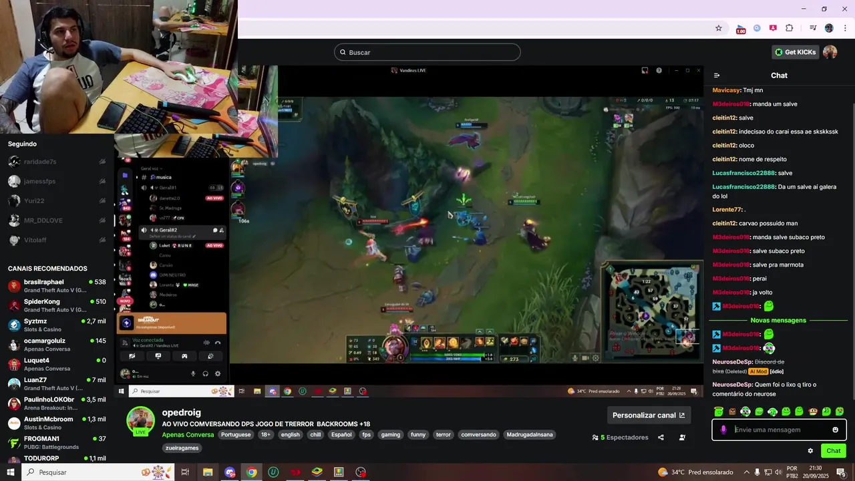Screen dimensions: 855x481
Task: Select the terror tag
Action: pyautogui.click(x=444, y=434)
